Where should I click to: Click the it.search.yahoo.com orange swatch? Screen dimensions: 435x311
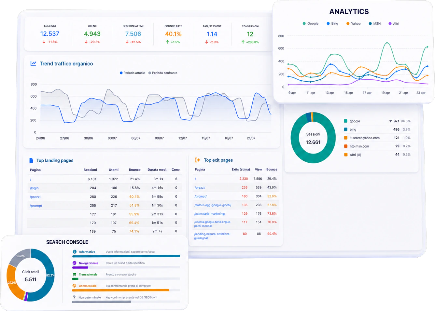345,138
